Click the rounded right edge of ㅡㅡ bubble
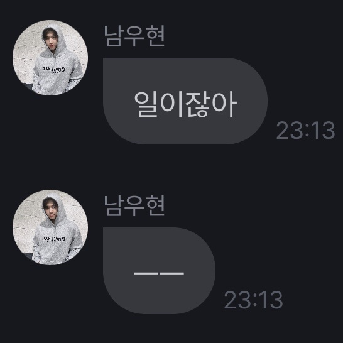343x343 pixels. [210, 271]
